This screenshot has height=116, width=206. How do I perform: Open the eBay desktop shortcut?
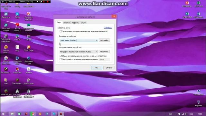tap(17, 48)
